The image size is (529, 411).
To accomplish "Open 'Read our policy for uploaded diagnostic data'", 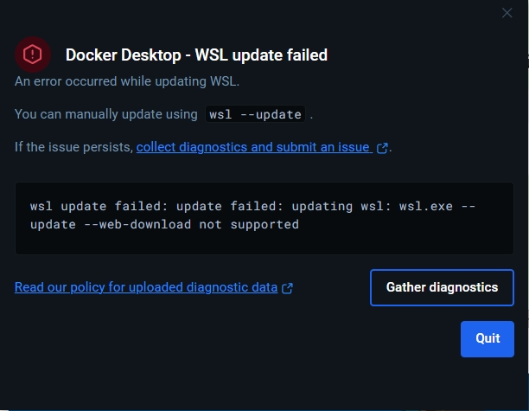I will [146, 287].
